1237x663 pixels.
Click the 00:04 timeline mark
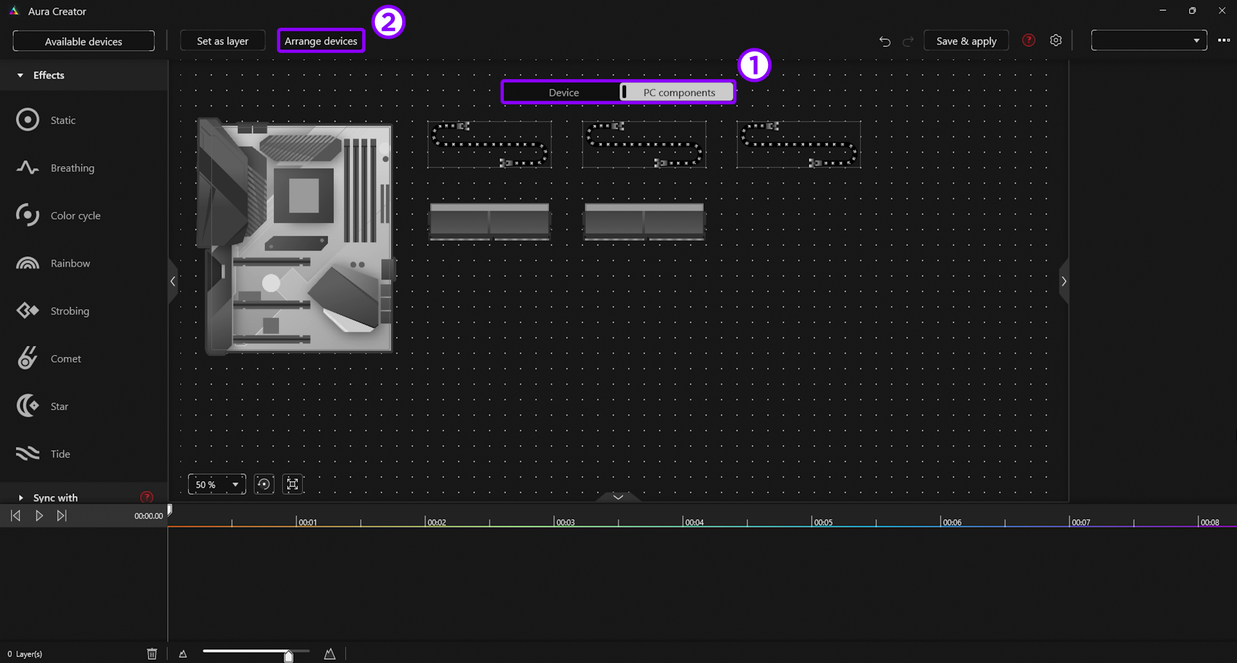(694, 522)
